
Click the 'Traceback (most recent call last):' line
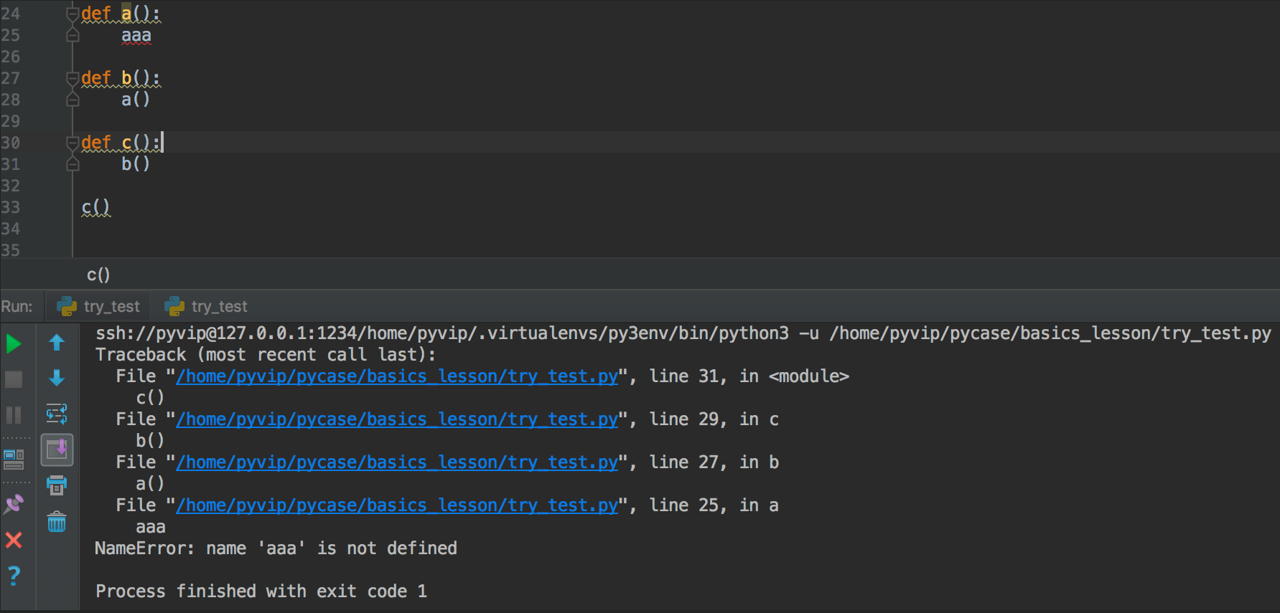point(266,355)
